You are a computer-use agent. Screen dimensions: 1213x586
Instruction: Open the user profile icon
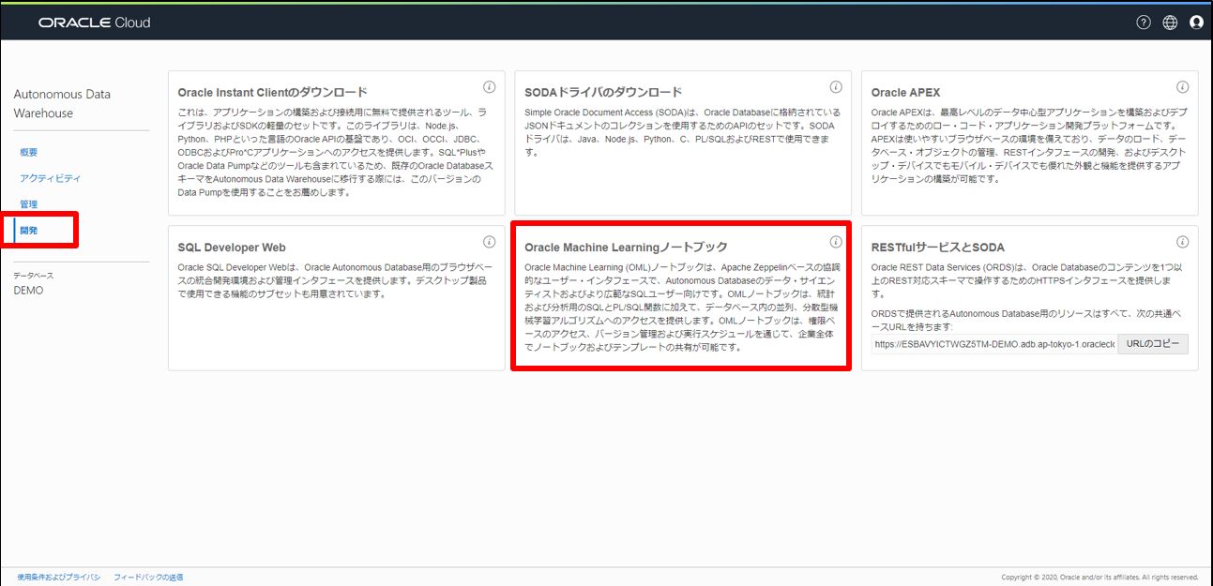pyautogui.click(x=1196, y=23)
